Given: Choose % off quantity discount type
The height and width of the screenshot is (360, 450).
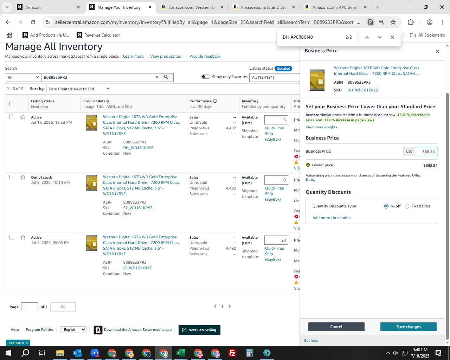Looking at the screenshot, I should point(386,206).
